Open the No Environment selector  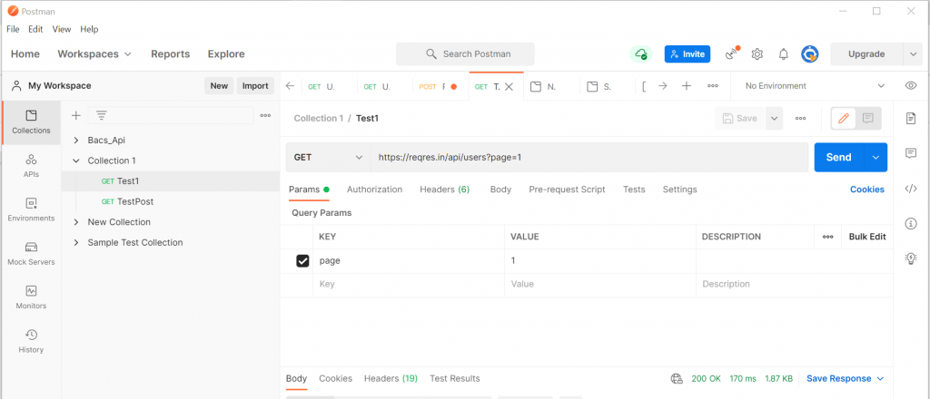pyautogui.click(x=815, y=86)
